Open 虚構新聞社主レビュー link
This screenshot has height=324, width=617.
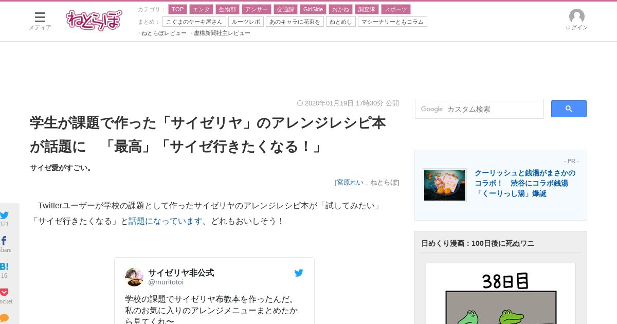(222, 33)
